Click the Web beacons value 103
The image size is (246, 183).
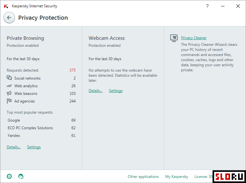pos(72,94)
